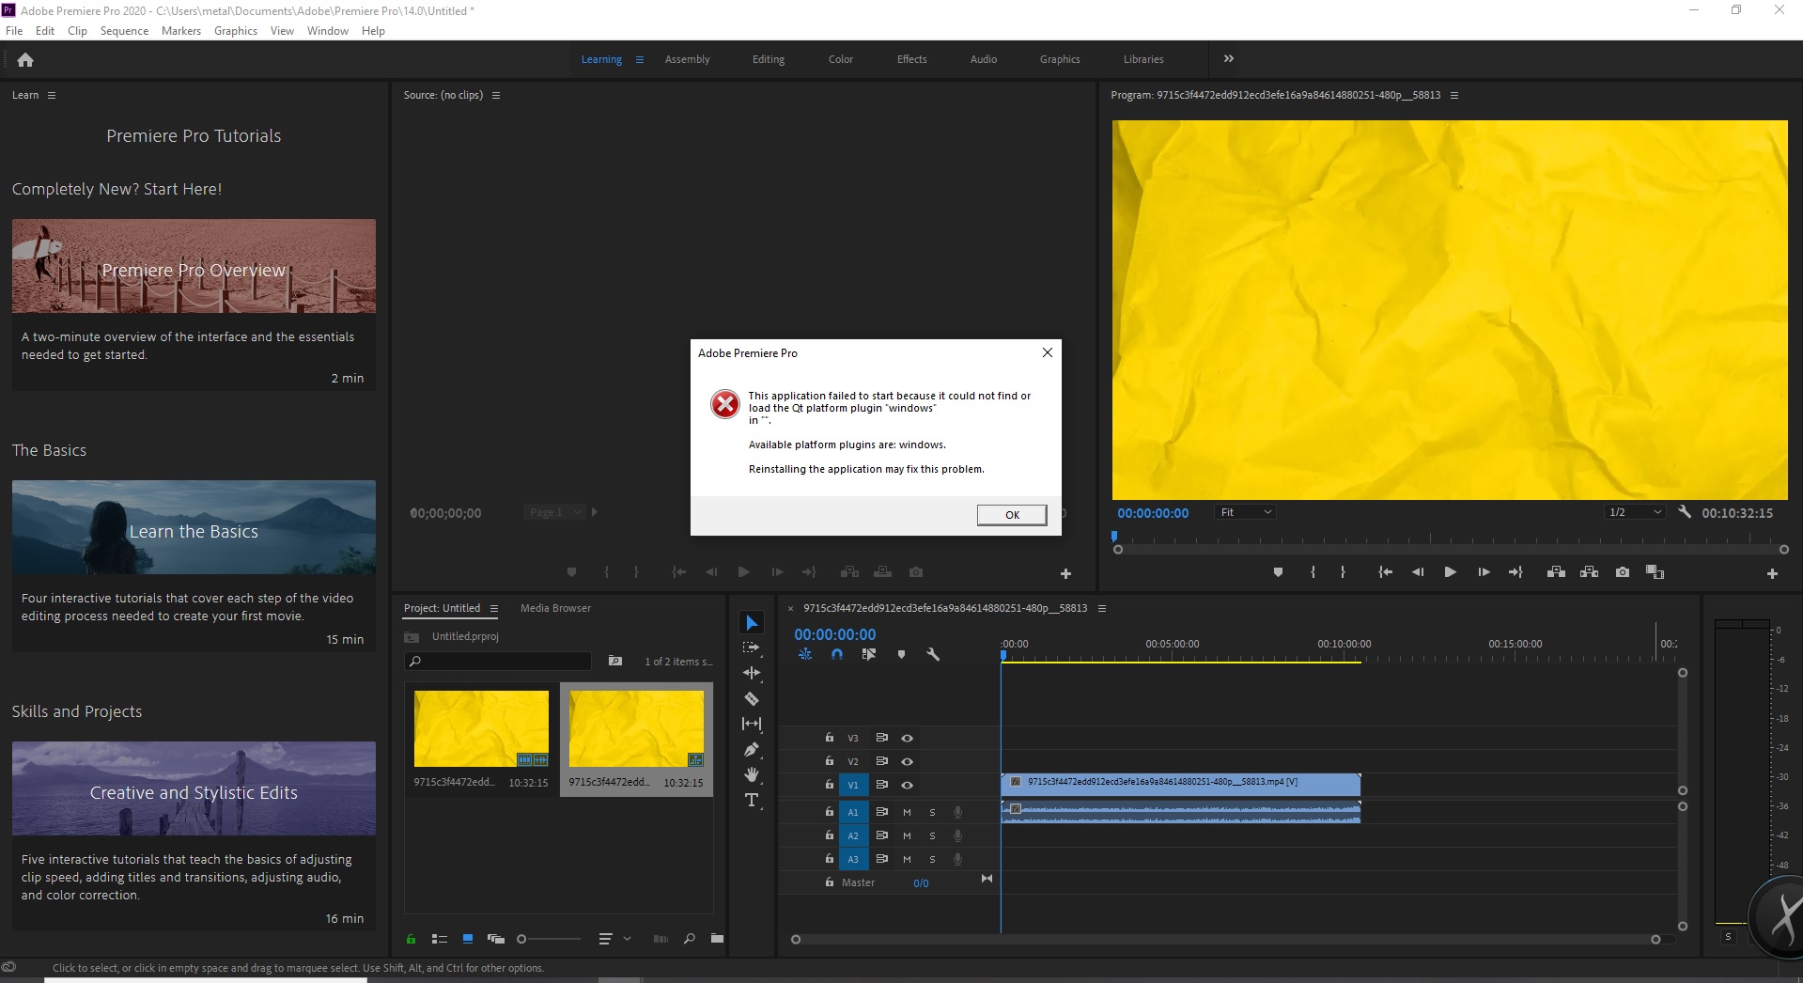The width and height of the screenshot is (1803, 983).
Task: Click Lift button in Program monitor
Action: point(1556,572)
